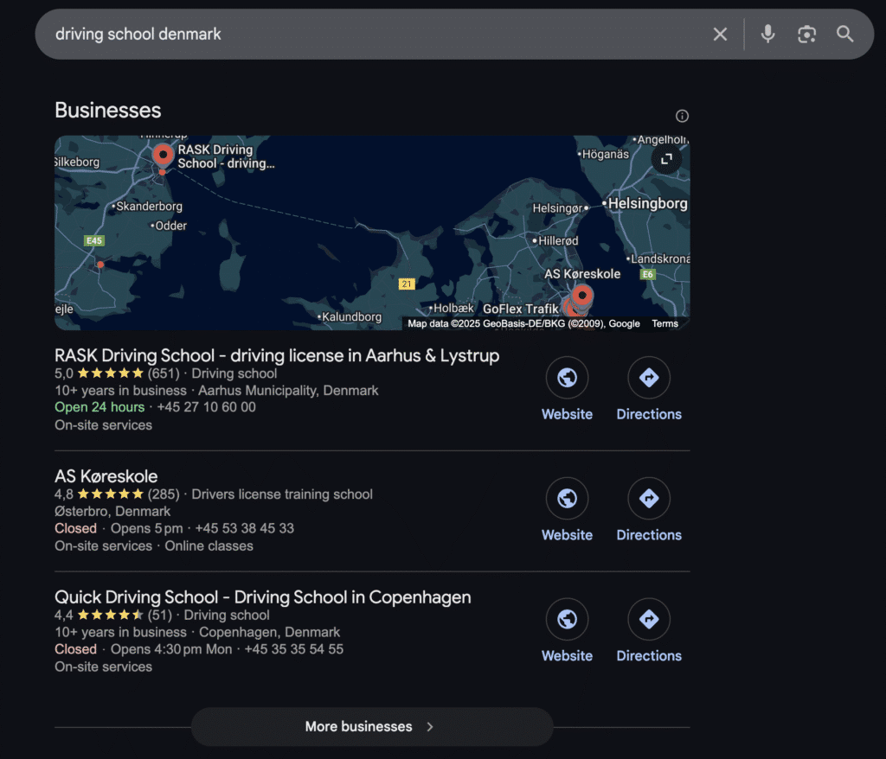This screenshot has width=886, height=759.
Task: Click the X to clear the search query
Action: click(720, 34)
